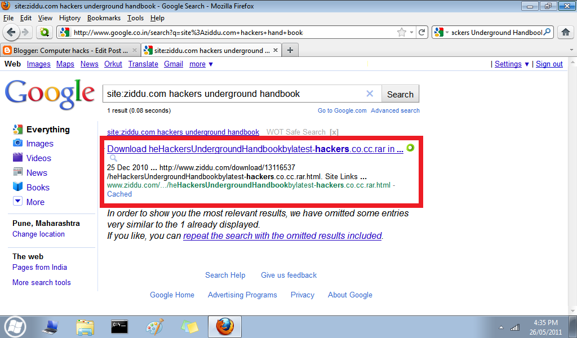Click the Google Search button
Screen dimensions: 577x338
point(400,94)
